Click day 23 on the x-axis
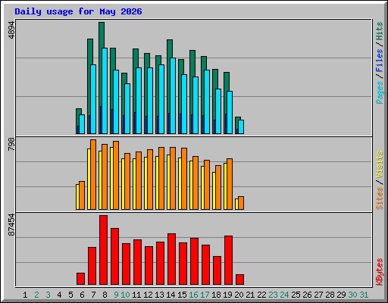The height and width of the screenshot is (303, 388). pyautogui.click(x=273, y=295)
